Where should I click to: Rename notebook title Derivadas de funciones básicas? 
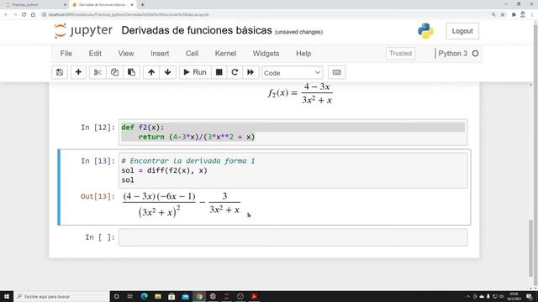pos(197,30)
